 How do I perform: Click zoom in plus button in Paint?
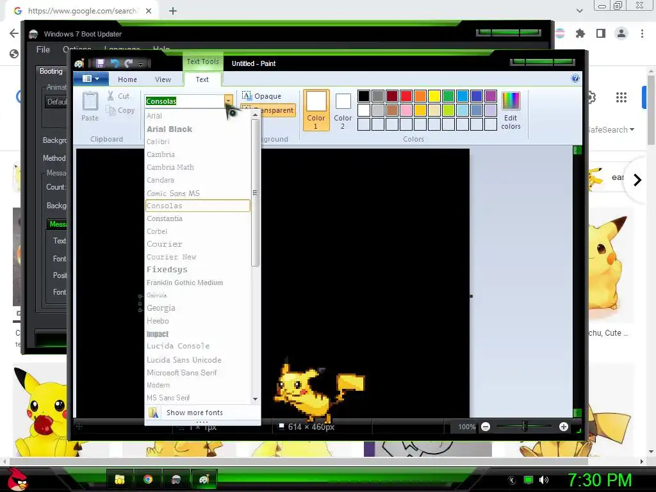[564, 427]
